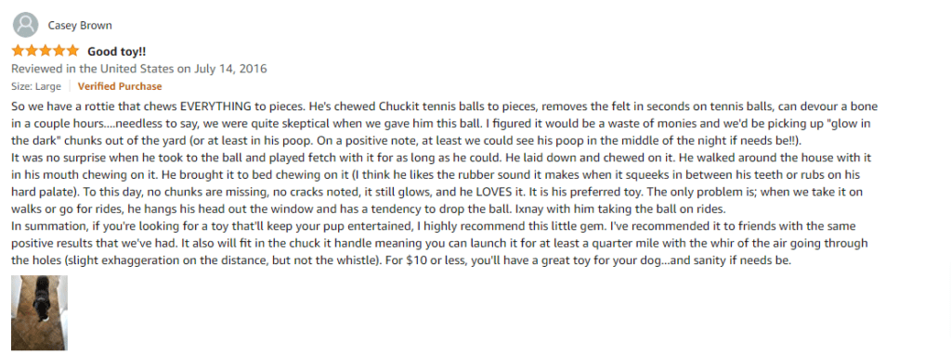Click the "Verified Purchase" label
Screen dimensions: 951x354
coord(120,86)
